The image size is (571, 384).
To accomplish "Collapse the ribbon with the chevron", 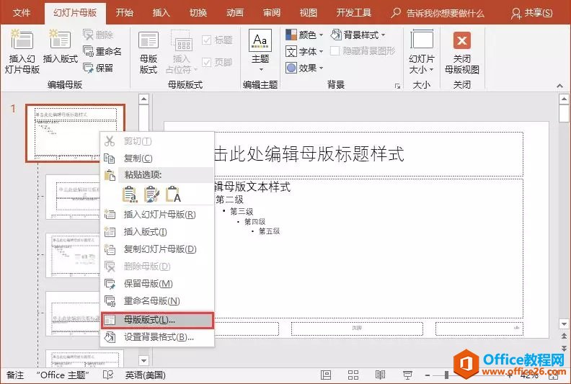I will click(x=559, y=86).
